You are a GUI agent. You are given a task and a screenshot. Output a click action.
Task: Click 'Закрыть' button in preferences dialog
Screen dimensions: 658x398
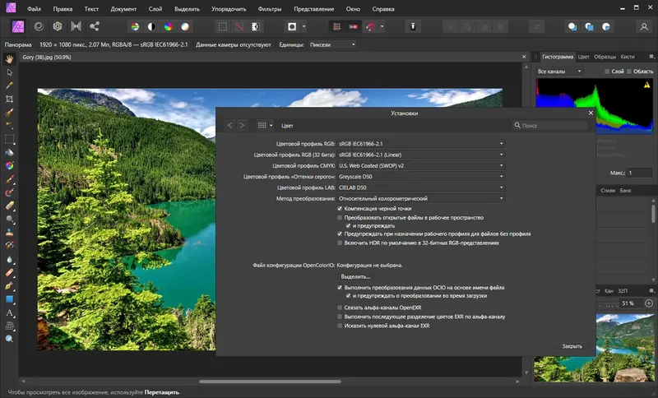(x=572, y=346)
